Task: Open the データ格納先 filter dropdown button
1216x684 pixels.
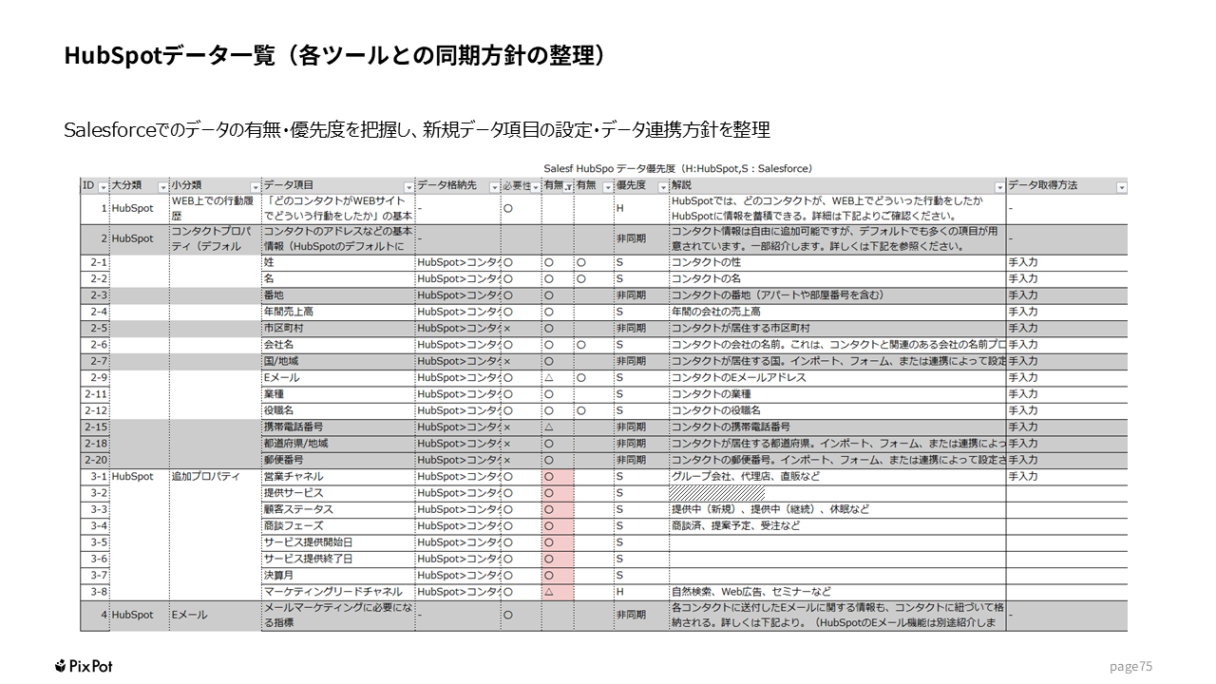Action: pyautogui.click(x=494, y=187)
